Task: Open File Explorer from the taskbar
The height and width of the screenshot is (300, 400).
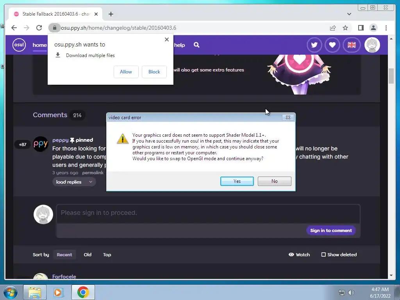Action: coord(35,292)
